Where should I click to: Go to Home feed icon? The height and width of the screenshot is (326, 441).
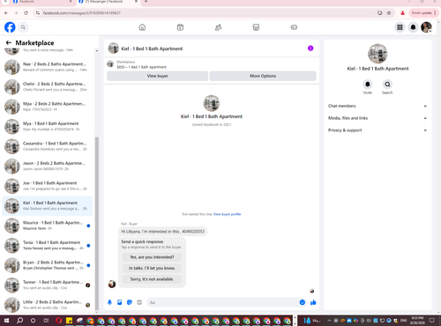click(142, 27)
